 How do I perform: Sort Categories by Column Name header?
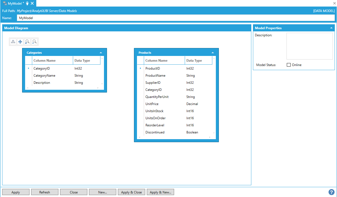click(x=52, y=61)
